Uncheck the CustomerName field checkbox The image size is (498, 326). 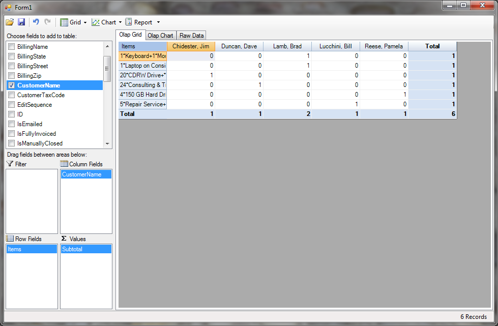click(x=11, y=85)
